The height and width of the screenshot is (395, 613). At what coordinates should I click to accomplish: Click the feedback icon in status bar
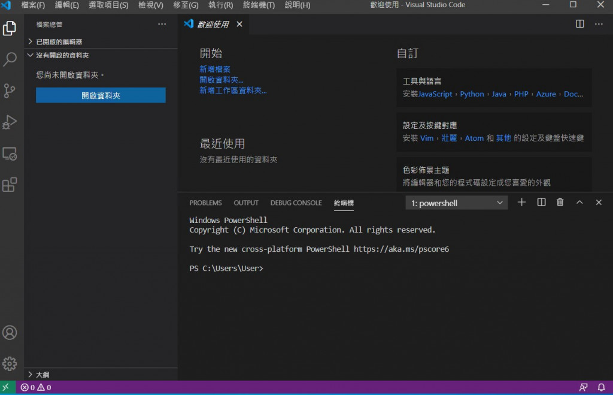click(583, 387)
